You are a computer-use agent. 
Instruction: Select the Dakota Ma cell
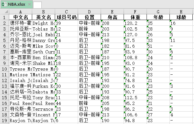pyautogui.click(x=43, y=92)
